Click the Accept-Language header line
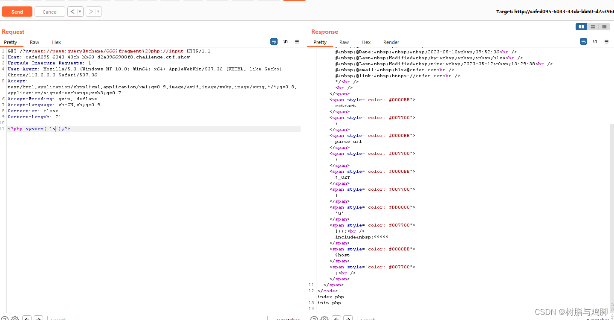This screenshot has width=614, height=320. 54,105
